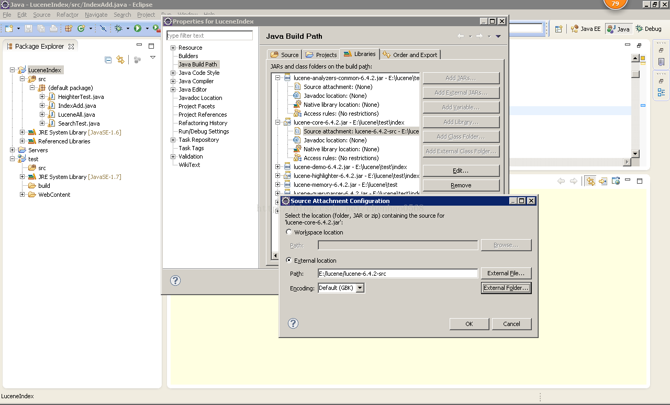The image size is (670, 405).
Task: Collapse lucene-core-6.4.2.jar entry
Action: coord(278,122)
